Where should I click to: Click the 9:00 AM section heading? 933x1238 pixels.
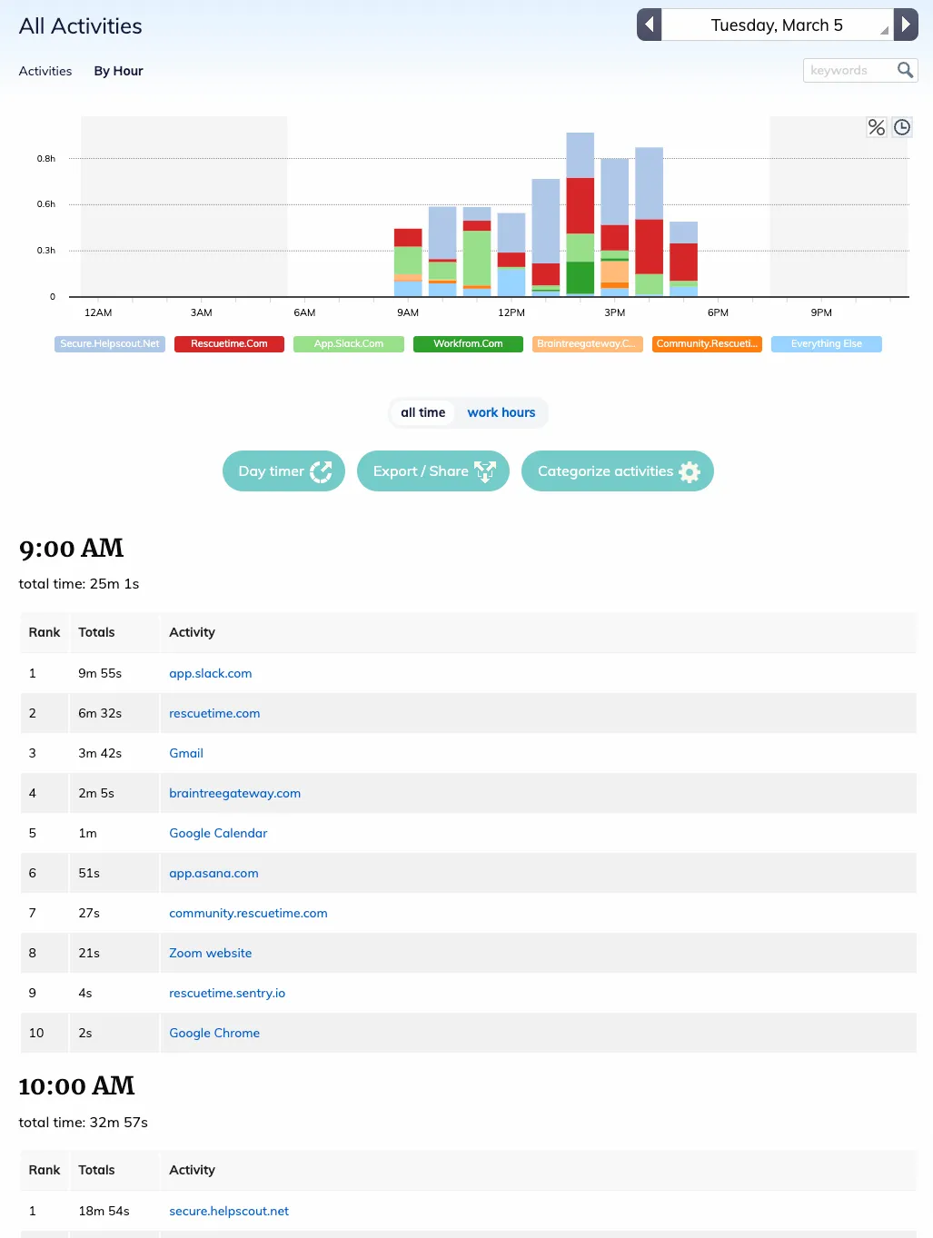pyautogui.click(x=71, y=549)
